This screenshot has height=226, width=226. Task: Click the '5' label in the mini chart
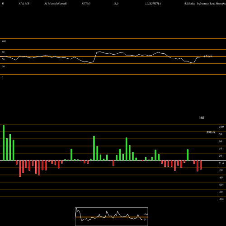pyautogui.click(x=145, y=220)
